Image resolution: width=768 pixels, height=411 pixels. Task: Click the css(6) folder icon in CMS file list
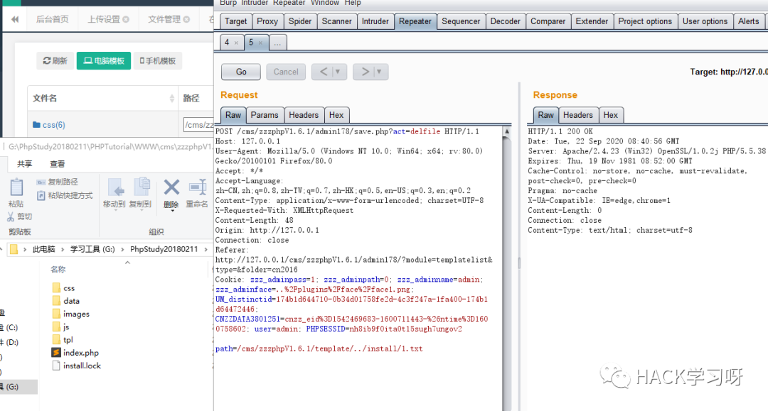[36, 125]
